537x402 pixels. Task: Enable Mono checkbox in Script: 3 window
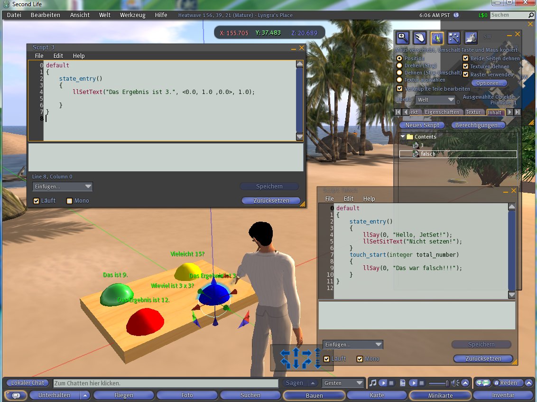click(69, 201)
